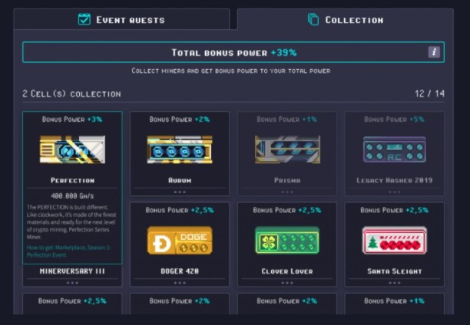Screen dimensions: 470x325
Task: Select the Aurum miner image
Action: click(180, 149)
